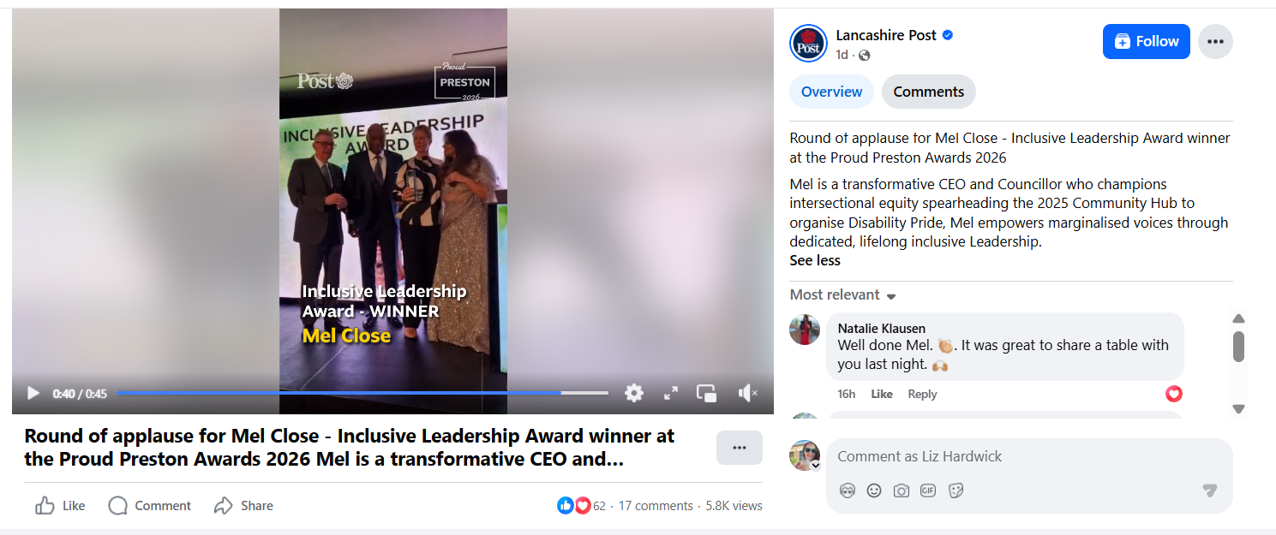Open more options menu beside Follow
Screen dimensions: 1276x535
(x=1215, y=41)
